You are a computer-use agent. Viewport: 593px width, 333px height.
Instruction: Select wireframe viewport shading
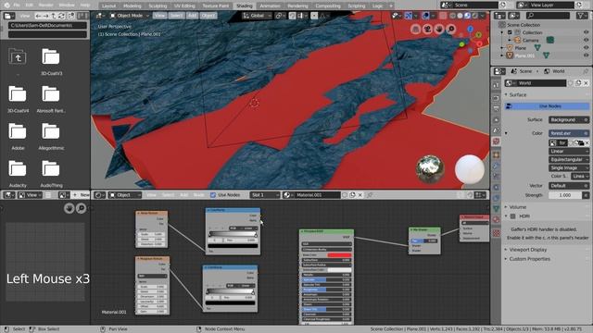pyautogui.click(x=453, y=16)
